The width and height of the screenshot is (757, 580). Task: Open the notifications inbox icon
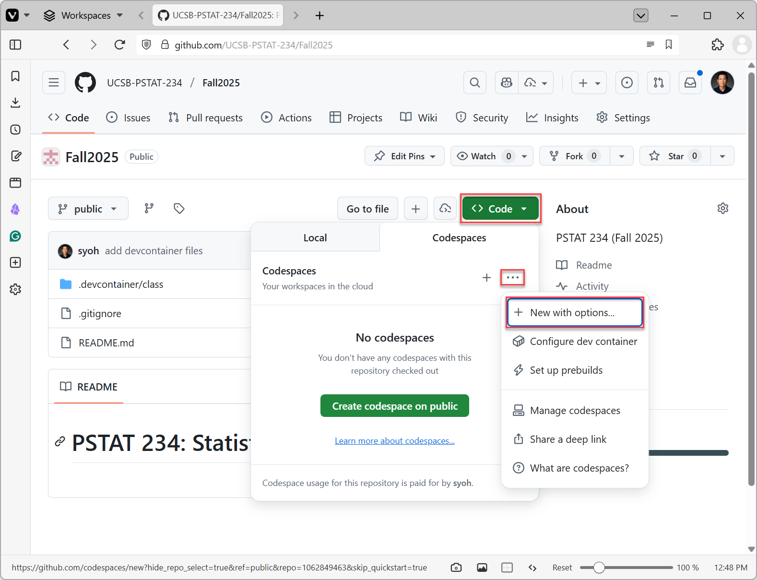tap(690, 83)
